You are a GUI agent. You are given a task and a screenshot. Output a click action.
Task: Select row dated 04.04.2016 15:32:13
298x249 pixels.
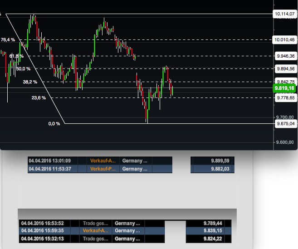(x=92, y=239)
